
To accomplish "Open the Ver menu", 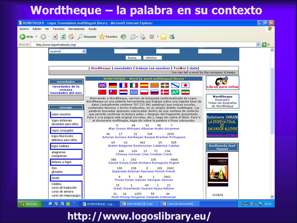I will click(x=47, y=29).
